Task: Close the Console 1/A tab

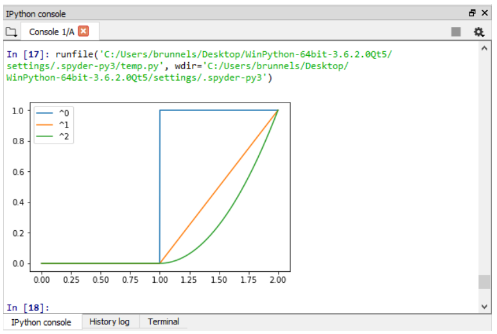Action: [83, 31]
